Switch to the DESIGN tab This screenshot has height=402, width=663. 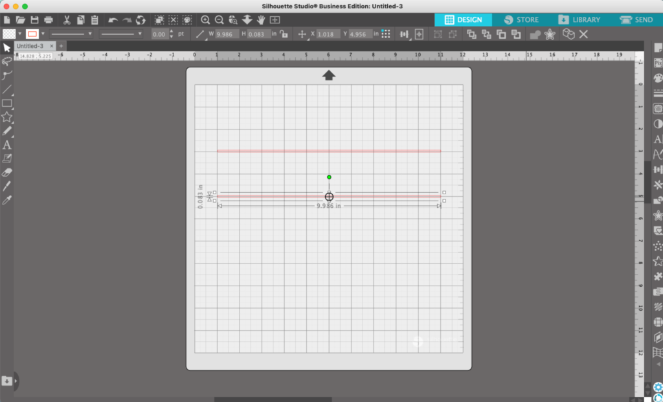point(464,20)
